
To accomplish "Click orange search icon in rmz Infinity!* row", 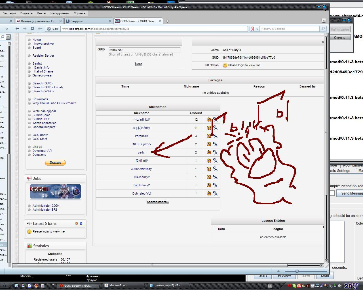I will [x=209, y=120].
